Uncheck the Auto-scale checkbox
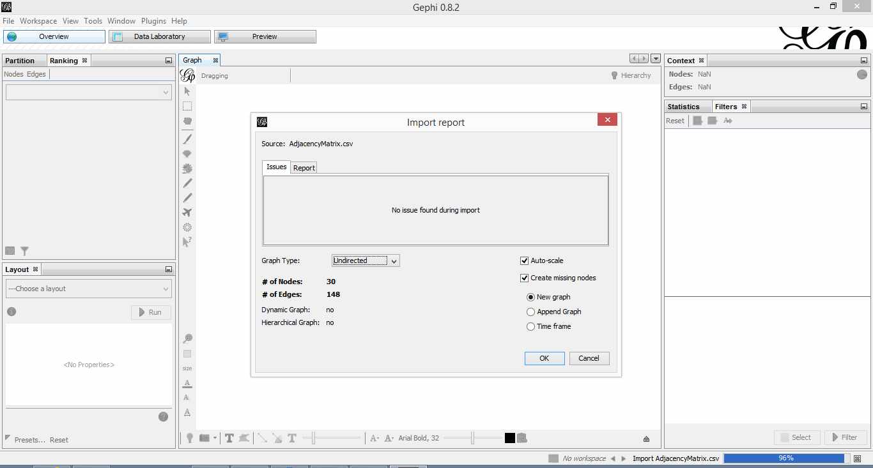 525,260
